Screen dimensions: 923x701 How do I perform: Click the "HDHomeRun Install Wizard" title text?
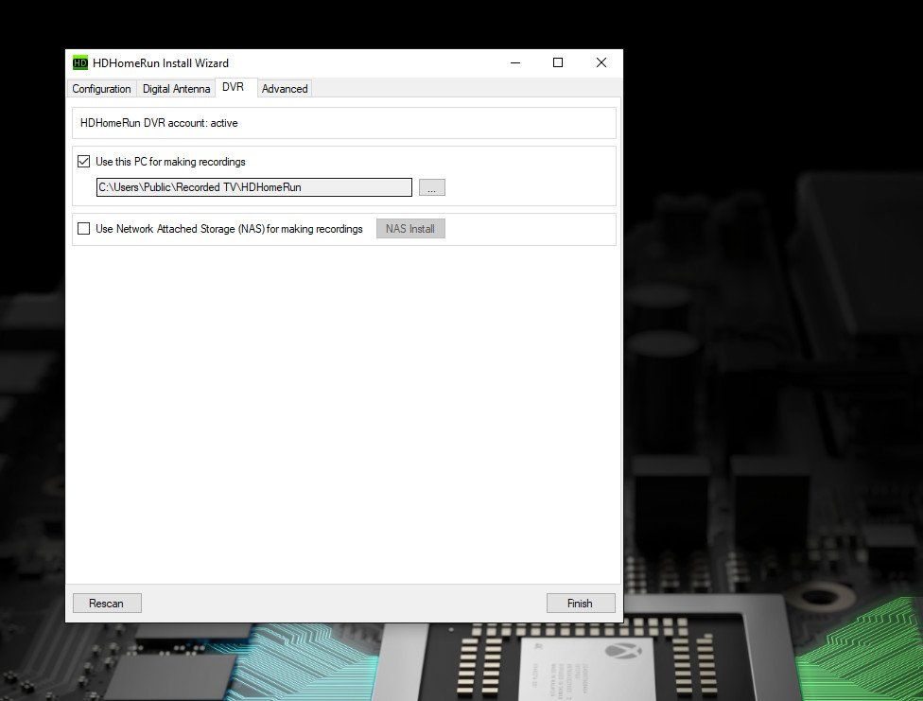(x=160, y=62)
